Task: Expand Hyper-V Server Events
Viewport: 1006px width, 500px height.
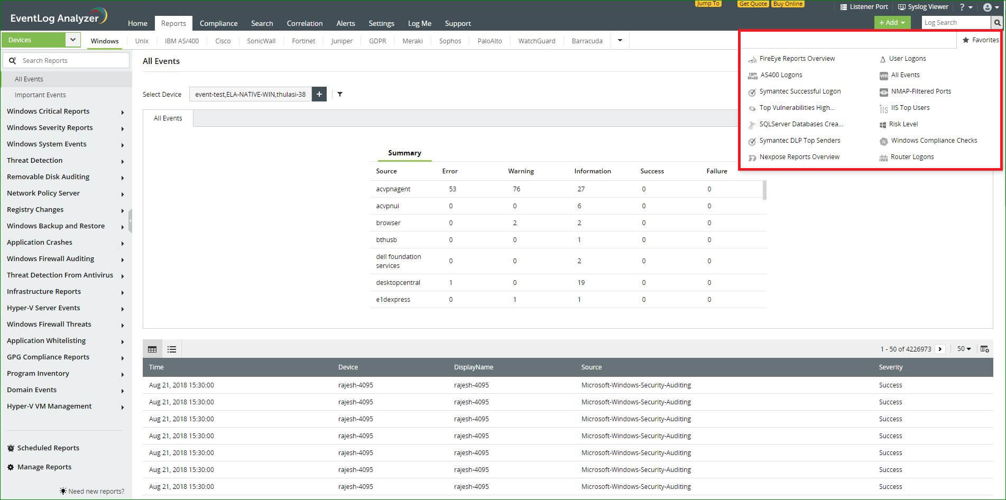Action: tap(122, 309)
